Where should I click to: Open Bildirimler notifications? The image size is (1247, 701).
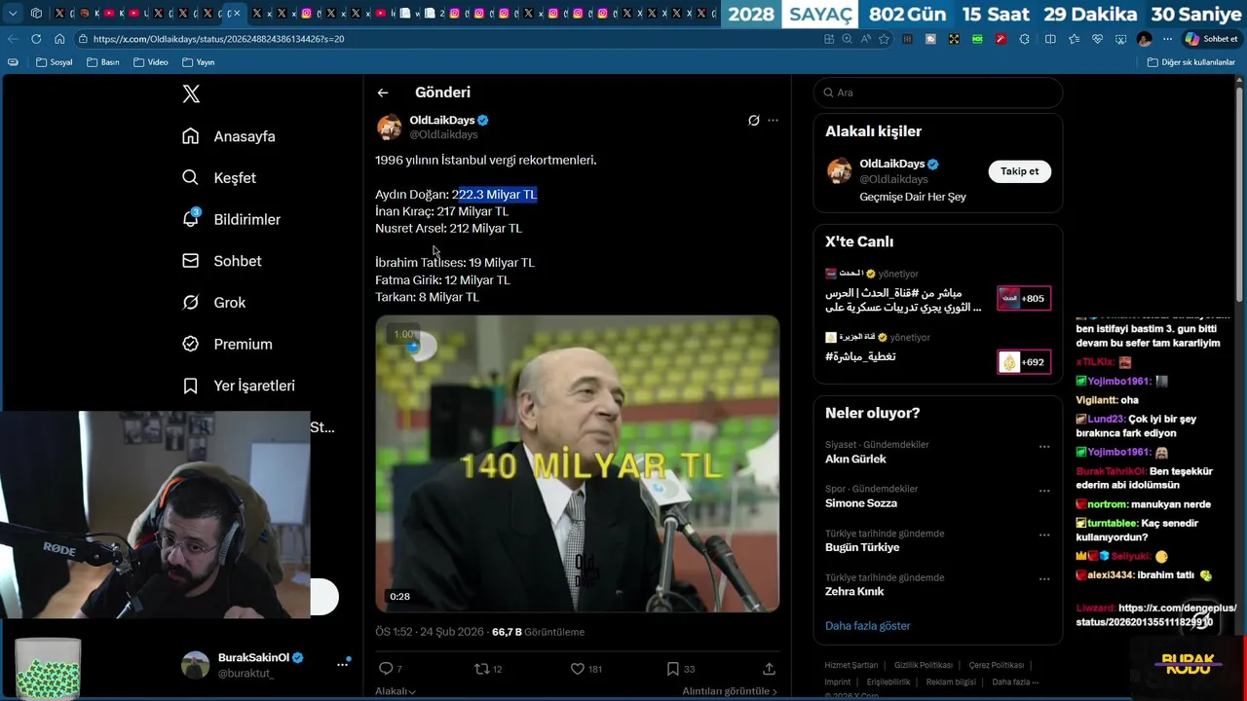pyautogui.click(x=231, y=219)
